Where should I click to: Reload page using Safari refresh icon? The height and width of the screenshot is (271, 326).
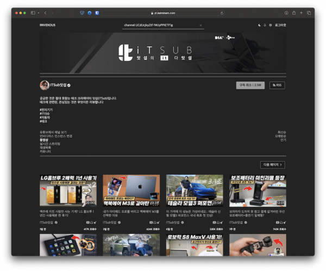tap(222, 12)
